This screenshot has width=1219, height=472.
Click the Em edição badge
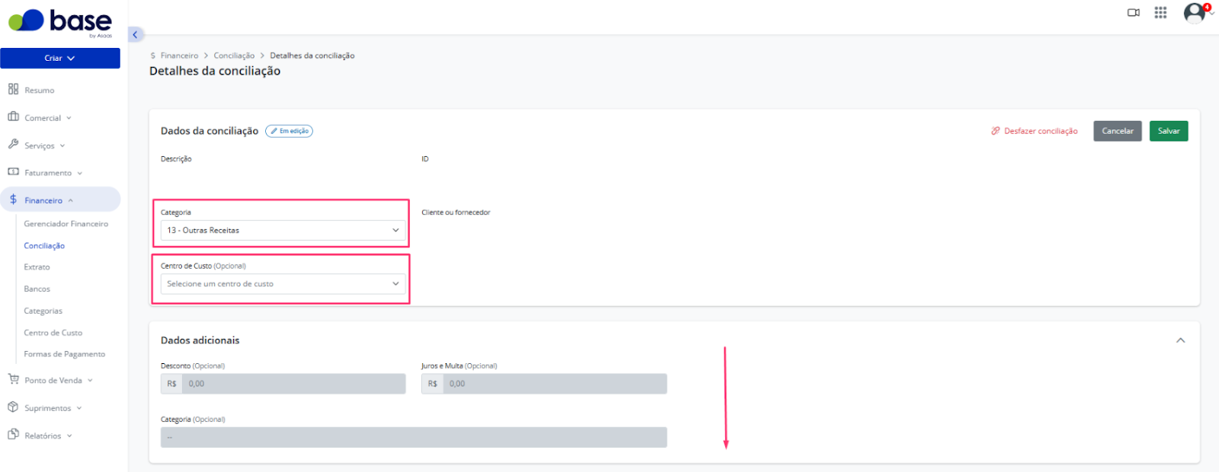(289, 131)
